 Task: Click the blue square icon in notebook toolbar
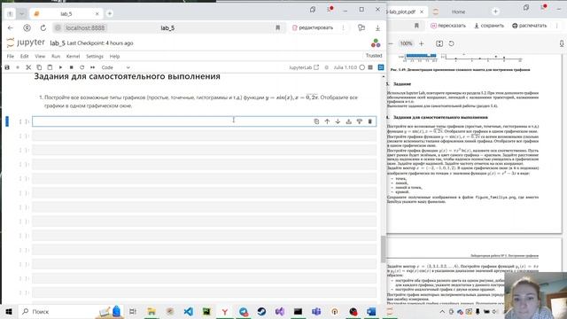click(x=381, y=67)
